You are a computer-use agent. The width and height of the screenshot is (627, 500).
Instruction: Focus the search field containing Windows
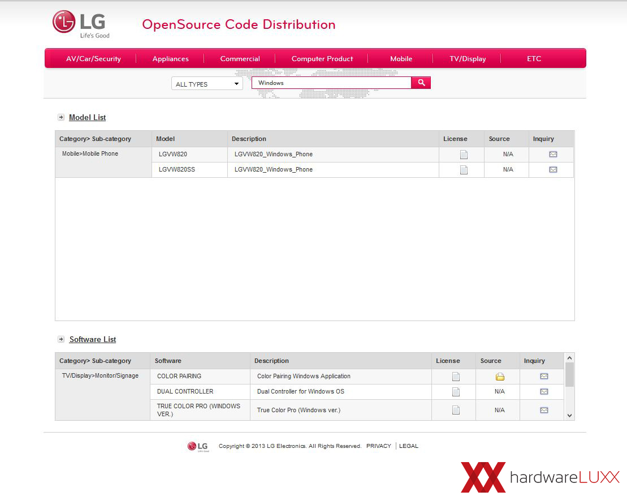point(331,83)
